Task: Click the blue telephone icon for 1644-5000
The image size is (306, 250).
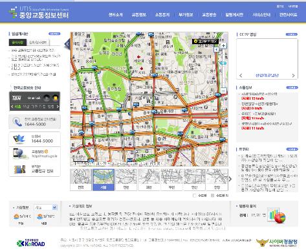Action: pos(17,122)
